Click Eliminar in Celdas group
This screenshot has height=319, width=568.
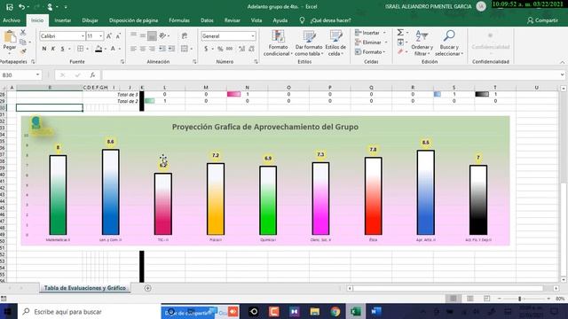click(x=371, y=43)
